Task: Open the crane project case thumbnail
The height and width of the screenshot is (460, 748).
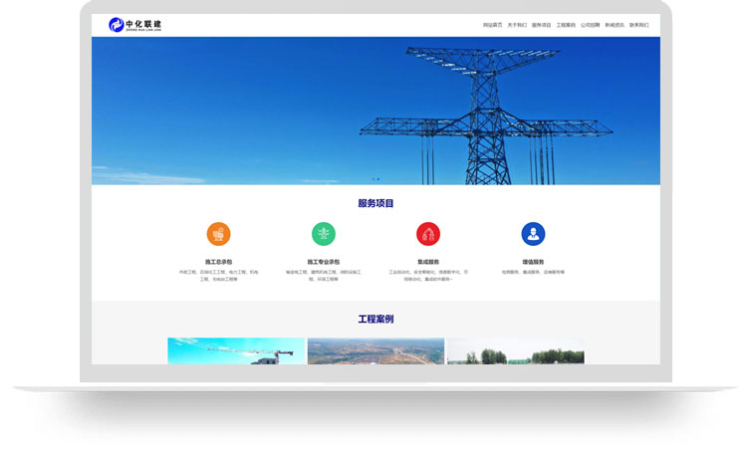Action: (236, 350)
